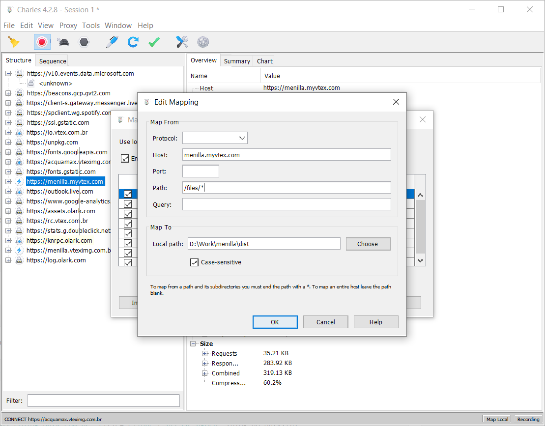Click host icon of ssl.gstatic.com

point(20,122)
